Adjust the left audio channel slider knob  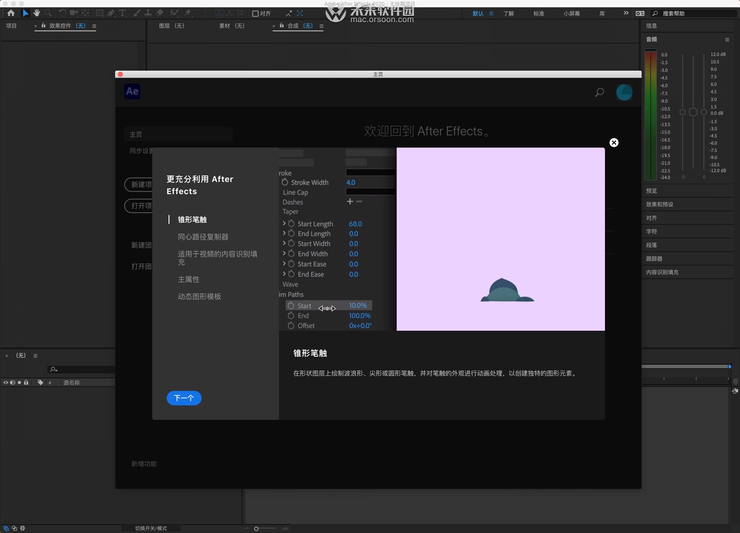[x=682, y=112]
